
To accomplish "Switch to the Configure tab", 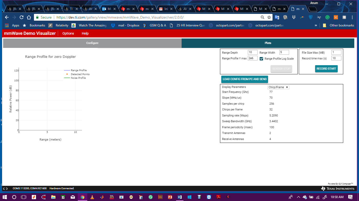I will (92, 43).
